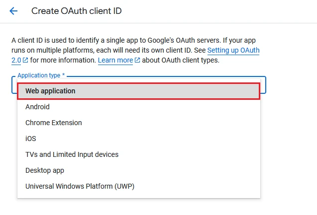Pick the Chrome Extension option
This screenshot has width=317, height=215.
coord(139,123)
